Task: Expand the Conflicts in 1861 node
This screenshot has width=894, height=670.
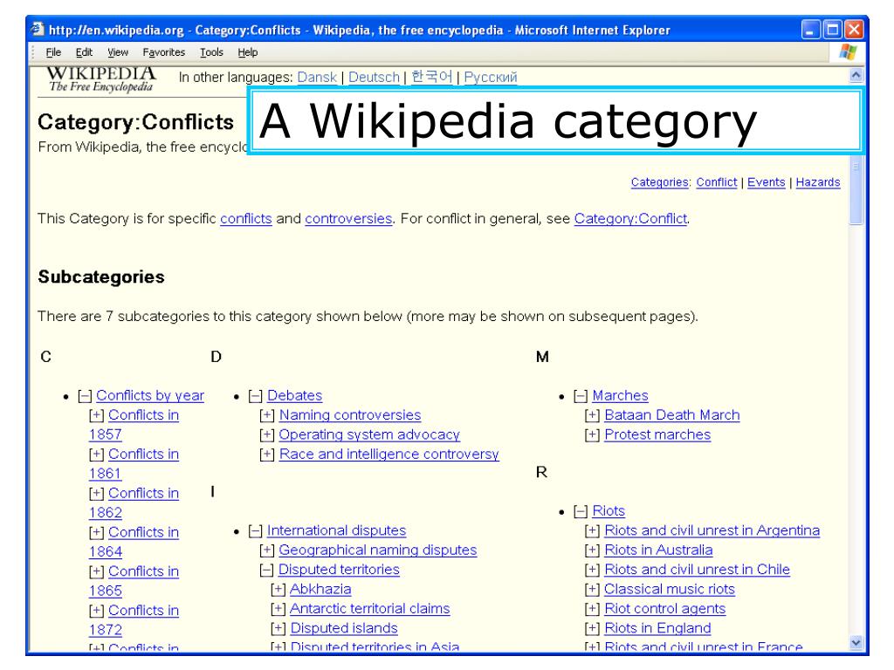Action: 96,455
